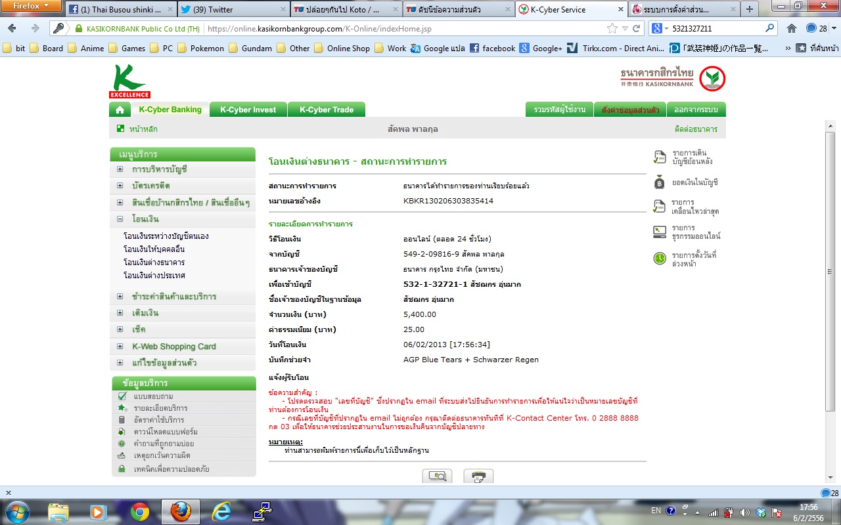Image resolution: width=841 pixels, height=525 pixels.
Task: Expand the K-Web Shopping Card section
Action: coord(120,346)
